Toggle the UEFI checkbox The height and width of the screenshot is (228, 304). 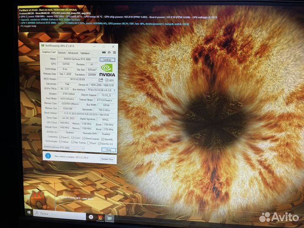click(107, 80)
